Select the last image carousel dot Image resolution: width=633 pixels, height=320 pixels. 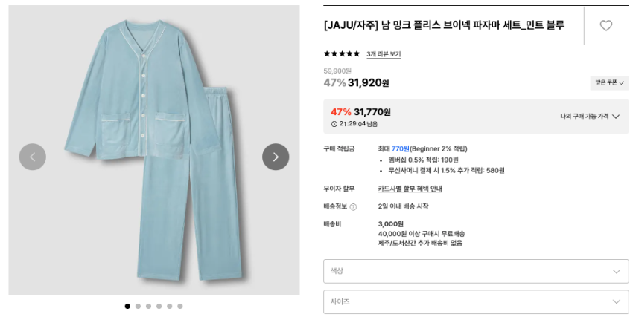(x=179, y=306)
